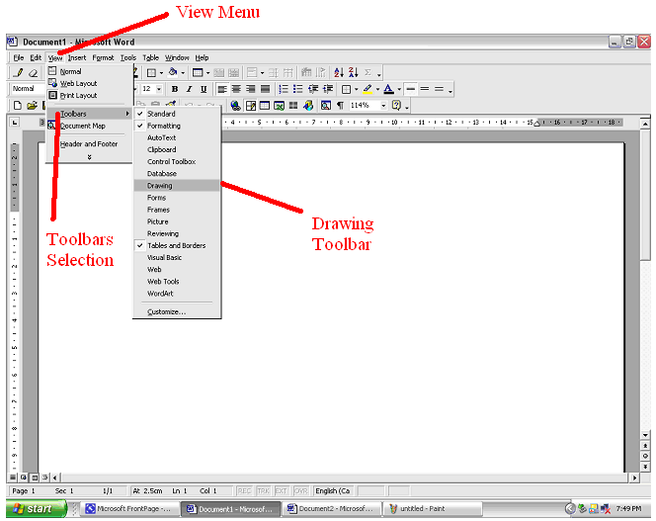
Task: Open Table AutoFormat icon
Action: [x=306, y=73]
